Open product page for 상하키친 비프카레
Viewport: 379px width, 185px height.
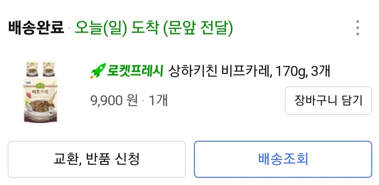[221, 70]
